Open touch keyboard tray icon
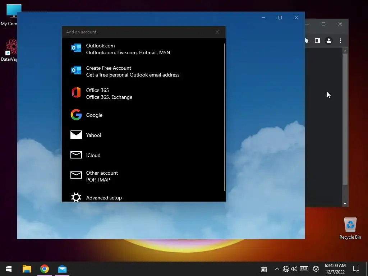The height and width of the screenshot is (276, 368). 304,269
